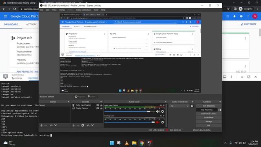The width and height of the screenshot is (261, 147).
Task: Open Google Cloud navigation hamburger menu
Action: pyautogui.click(x=5, y=16)
